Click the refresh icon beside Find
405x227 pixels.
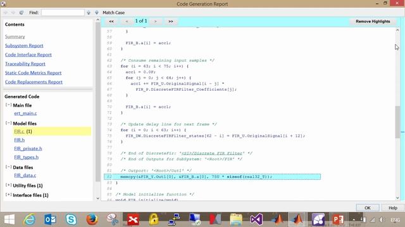22,13
